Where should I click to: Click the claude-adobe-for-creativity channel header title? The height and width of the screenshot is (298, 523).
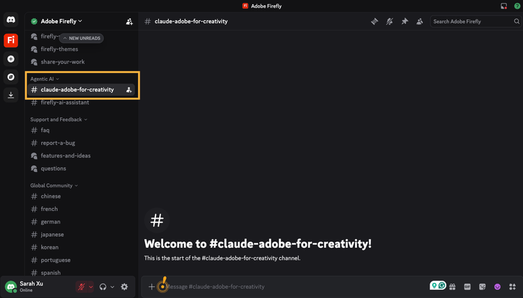[x=191, y=22]
